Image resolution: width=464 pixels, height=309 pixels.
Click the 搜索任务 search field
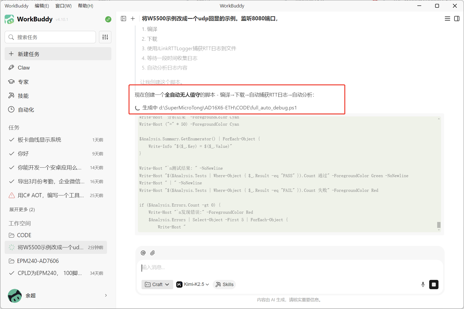click(50, 37)
